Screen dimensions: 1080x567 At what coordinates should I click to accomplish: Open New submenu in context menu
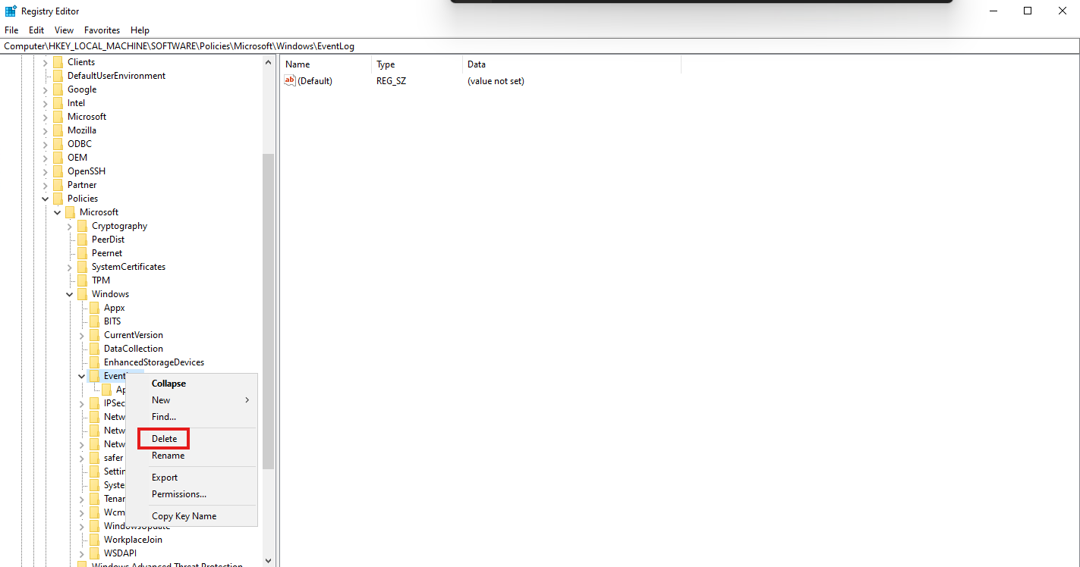161,400
